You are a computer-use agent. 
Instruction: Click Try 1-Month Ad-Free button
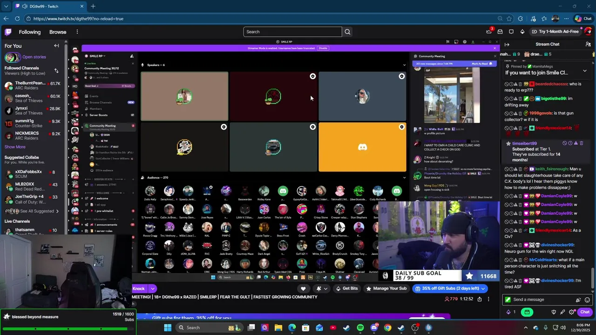pyautogui.click(x=555, y=32)
